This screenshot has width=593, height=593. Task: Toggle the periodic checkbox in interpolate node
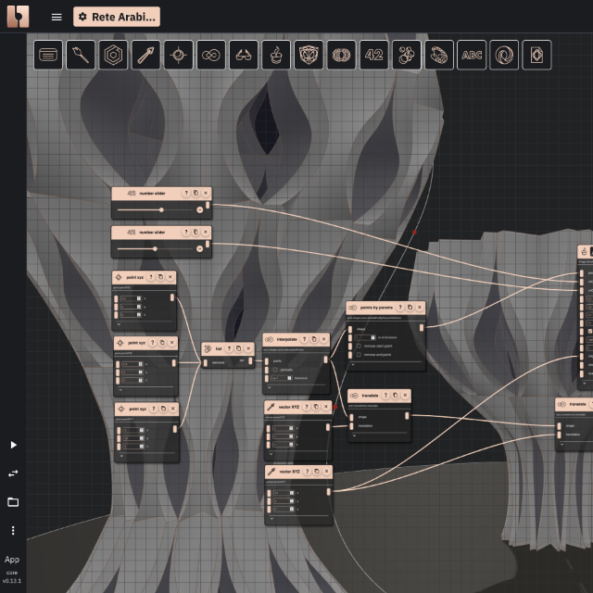(x=275, y=370)
